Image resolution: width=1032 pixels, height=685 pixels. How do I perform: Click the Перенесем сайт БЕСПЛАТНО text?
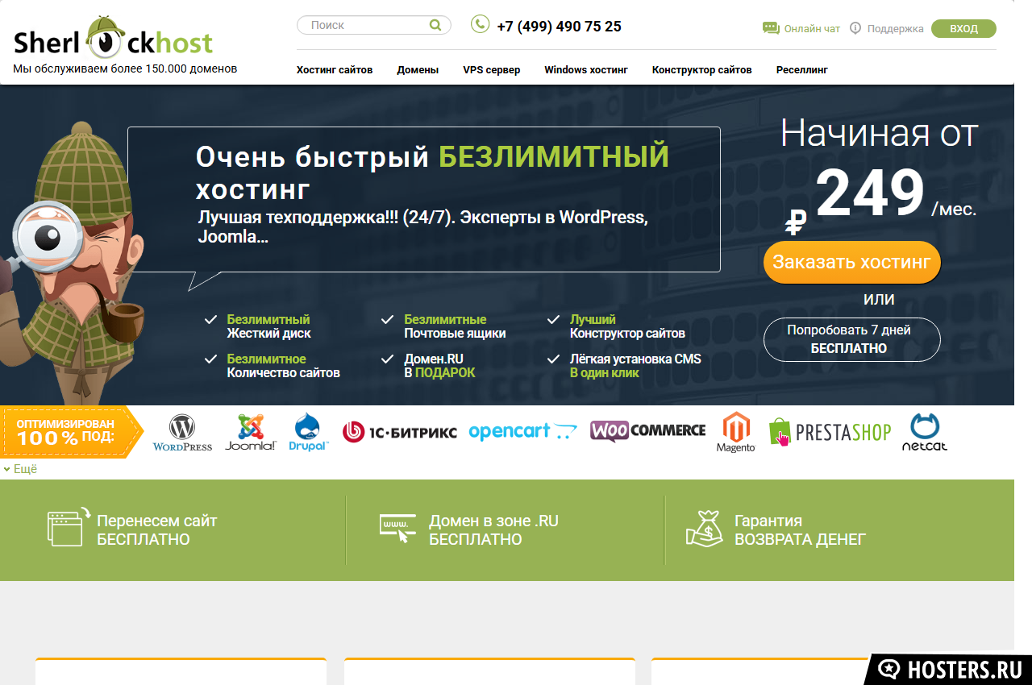(x=157, y=530)
